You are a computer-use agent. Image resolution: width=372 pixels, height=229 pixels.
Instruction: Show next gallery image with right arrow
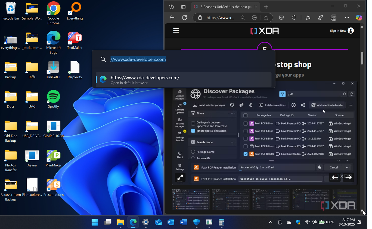pos(349,177)
